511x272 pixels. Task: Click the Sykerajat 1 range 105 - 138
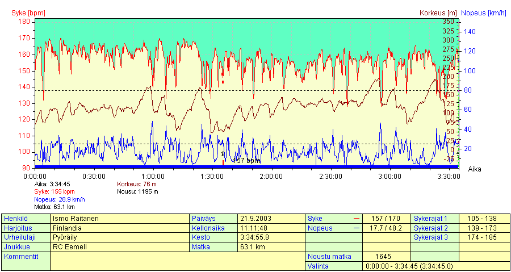[482, 218]
